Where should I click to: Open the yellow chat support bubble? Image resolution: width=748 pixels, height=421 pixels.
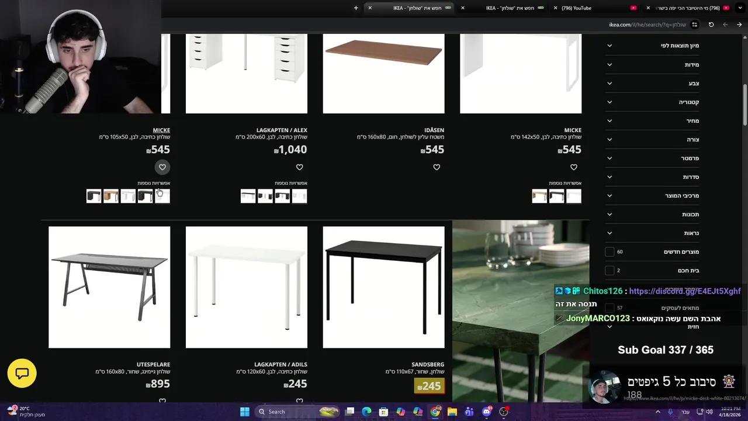click(x=22, y=373)
